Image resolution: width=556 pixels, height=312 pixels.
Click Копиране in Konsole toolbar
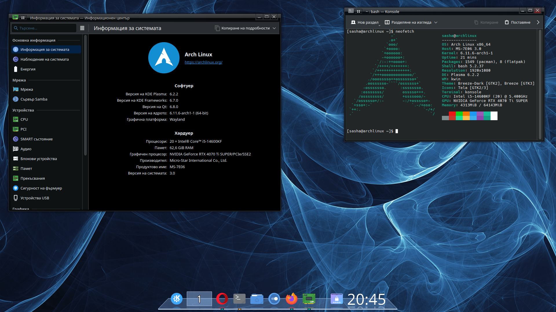[486, 22]
